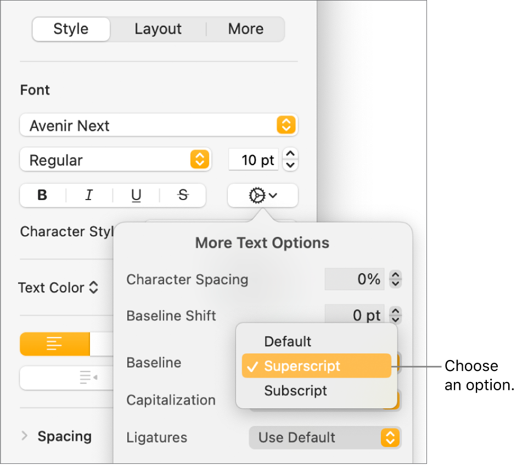The height and width of the screenshot is (465, 517).
Task: Open the Regular typeface dropdown
Action: 115,160
